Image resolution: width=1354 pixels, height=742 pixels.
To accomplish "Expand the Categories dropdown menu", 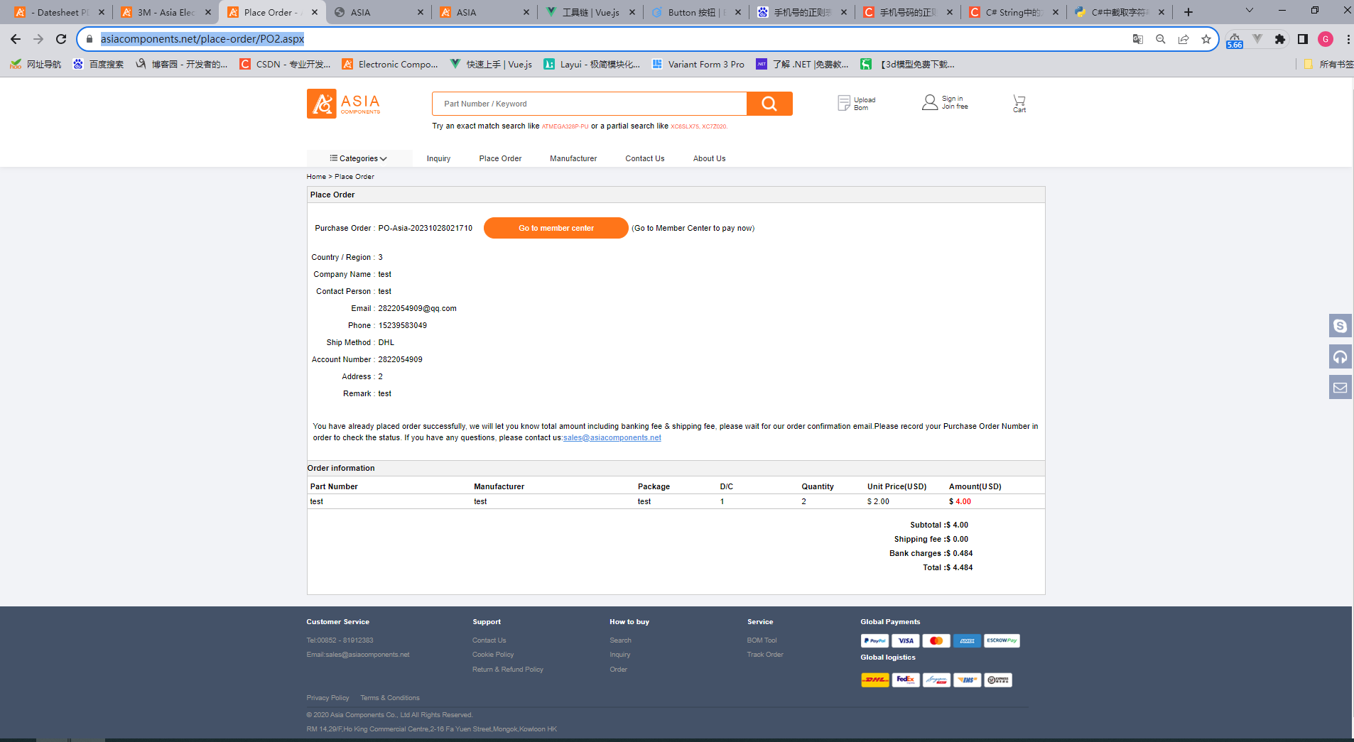I will 359,158.
